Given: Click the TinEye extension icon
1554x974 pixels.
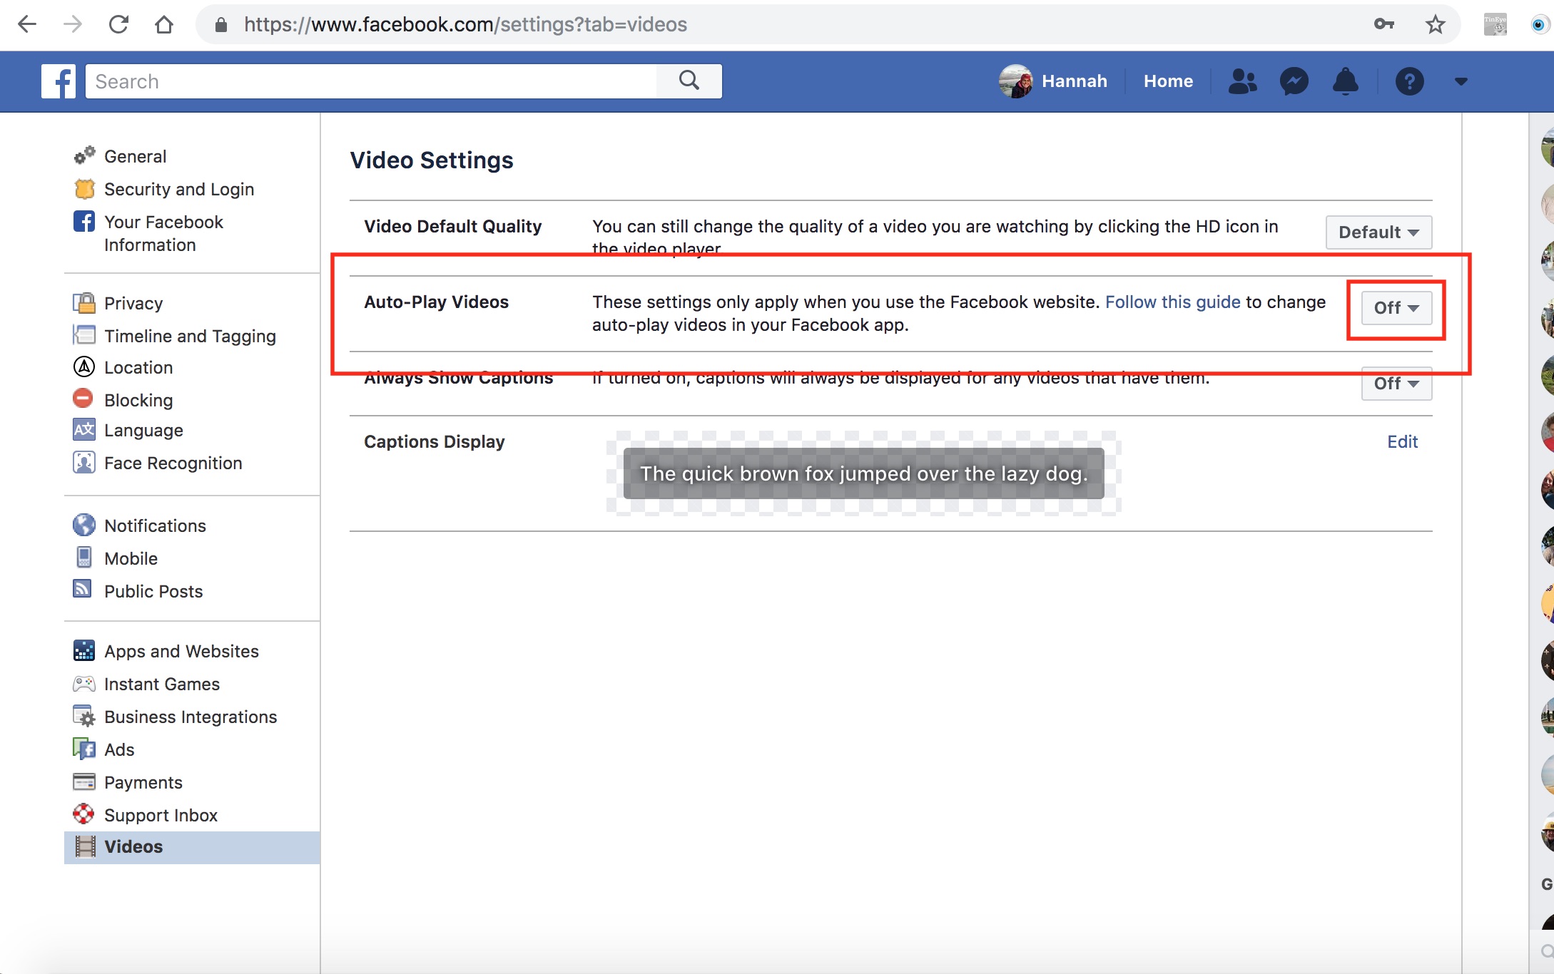Looking at the screenshot, I should pyautogui.click(x=1495, y=24).
